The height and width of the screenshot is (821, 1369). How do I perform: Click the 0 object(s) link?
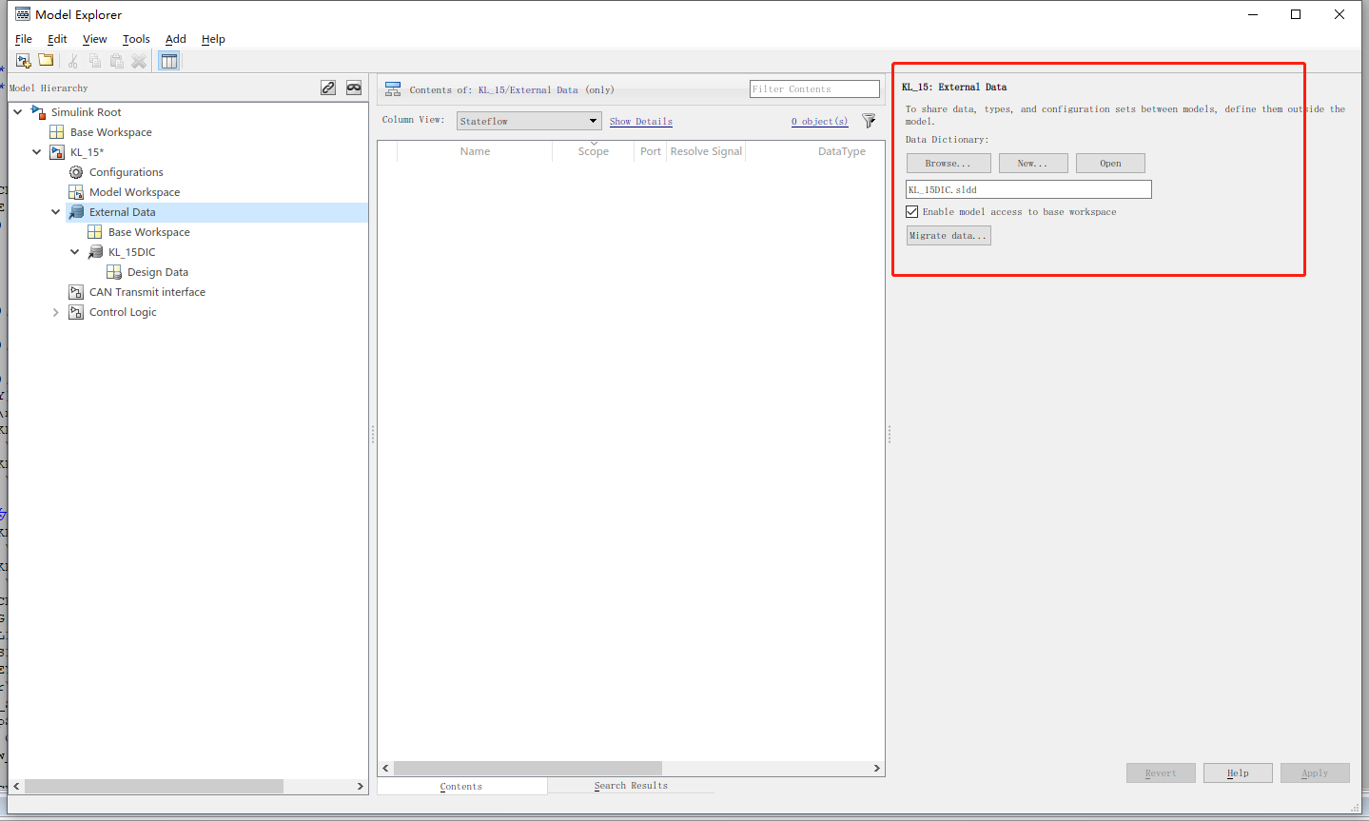tap(820, 122)
